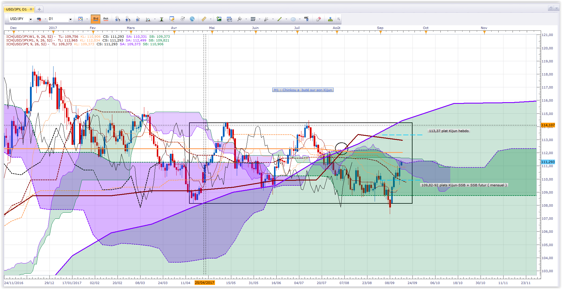
Task: Toggle Ask price display
Action: pos(106,19)
